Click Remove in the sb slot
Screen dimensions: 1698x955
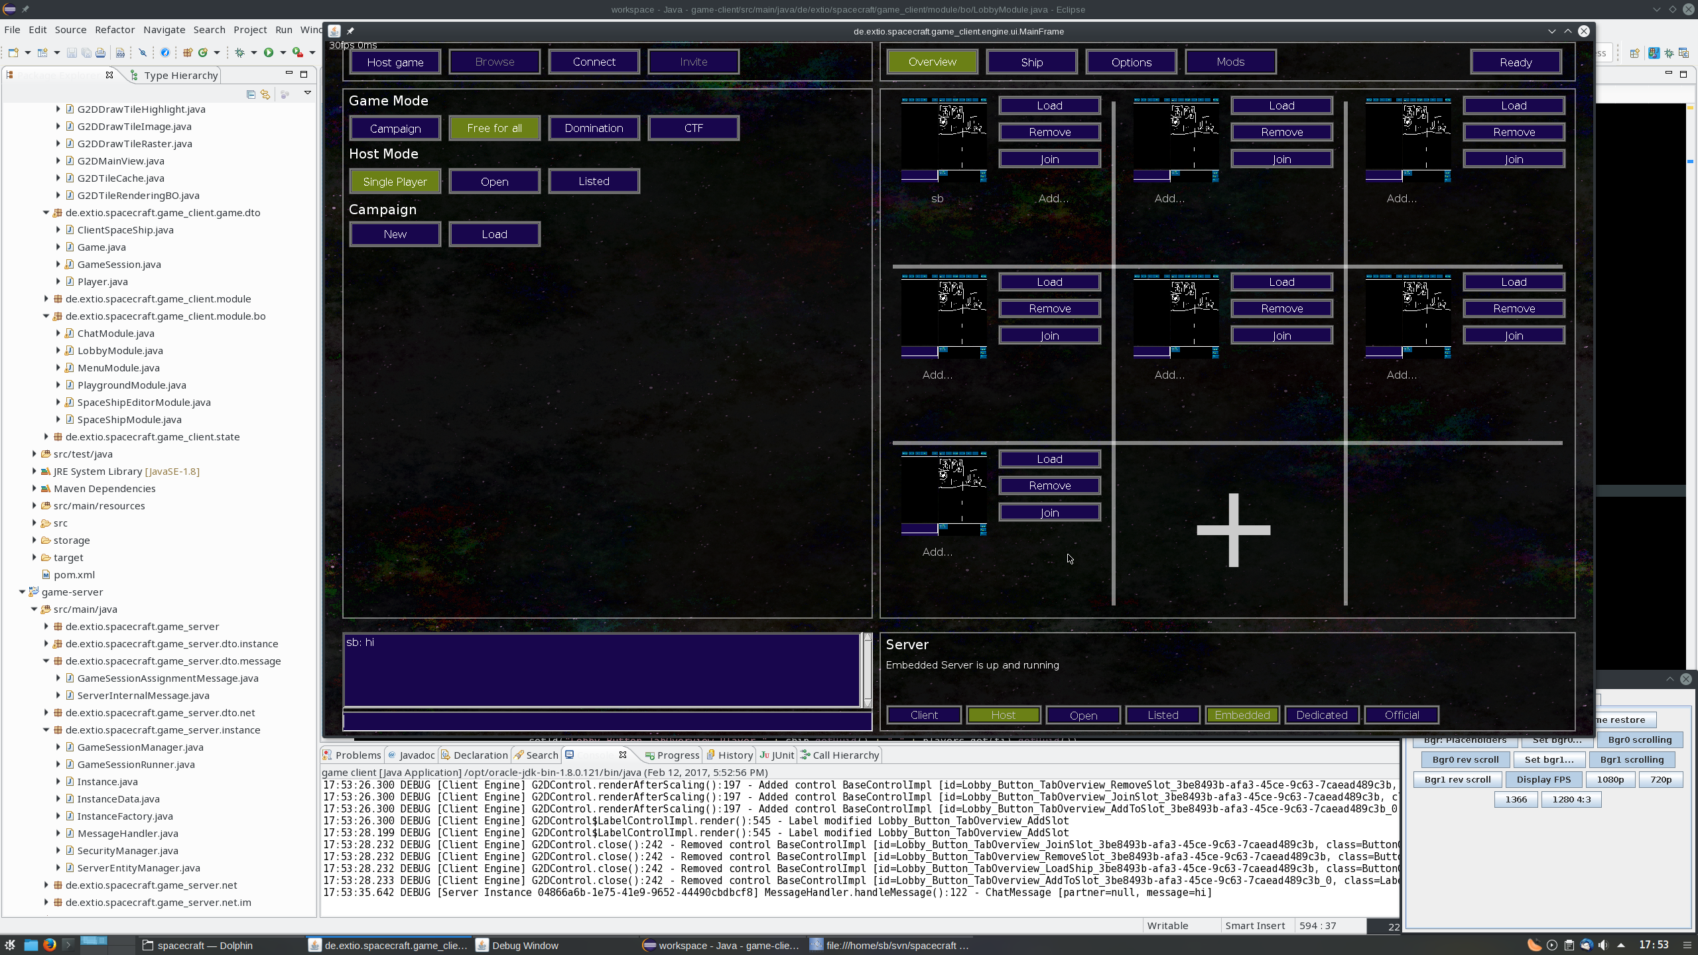coord(1049,132)
